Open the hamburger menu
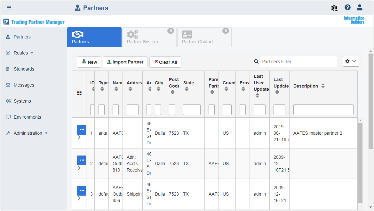Screen dimensions: 374x211 click(x=9, y=8)
